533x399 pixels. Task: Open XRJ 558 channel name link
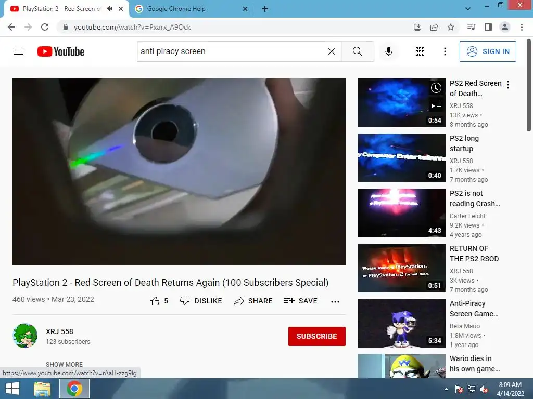(59, 331)
